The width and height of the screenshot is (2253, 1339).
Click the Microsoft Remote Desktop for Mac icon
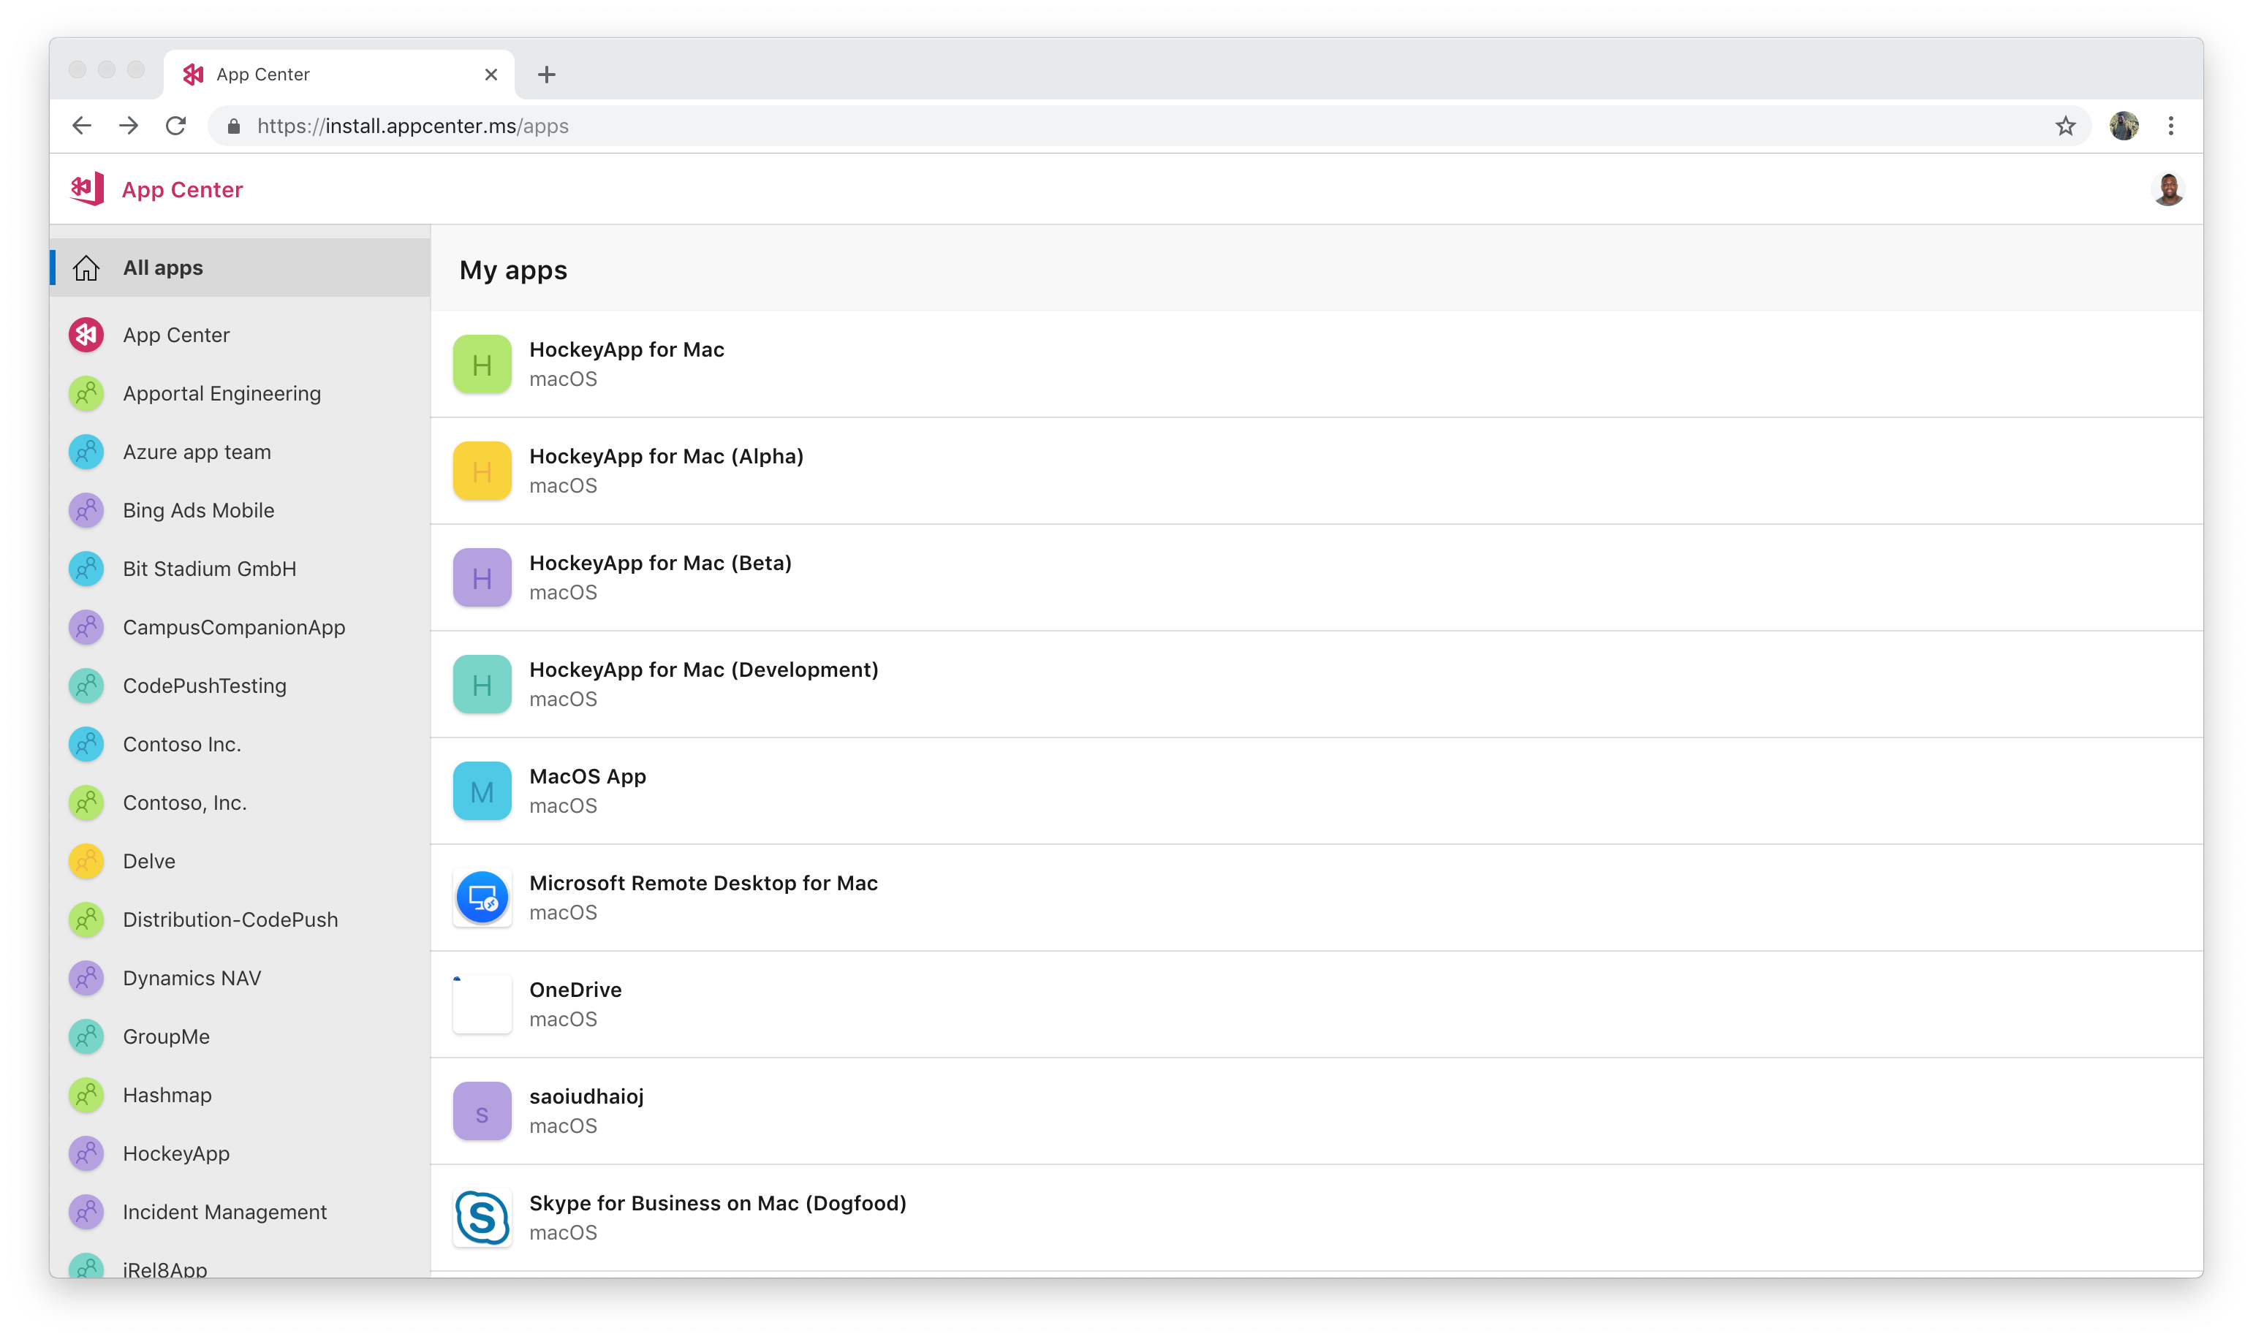pyautogui.click(x=482, y=898)
